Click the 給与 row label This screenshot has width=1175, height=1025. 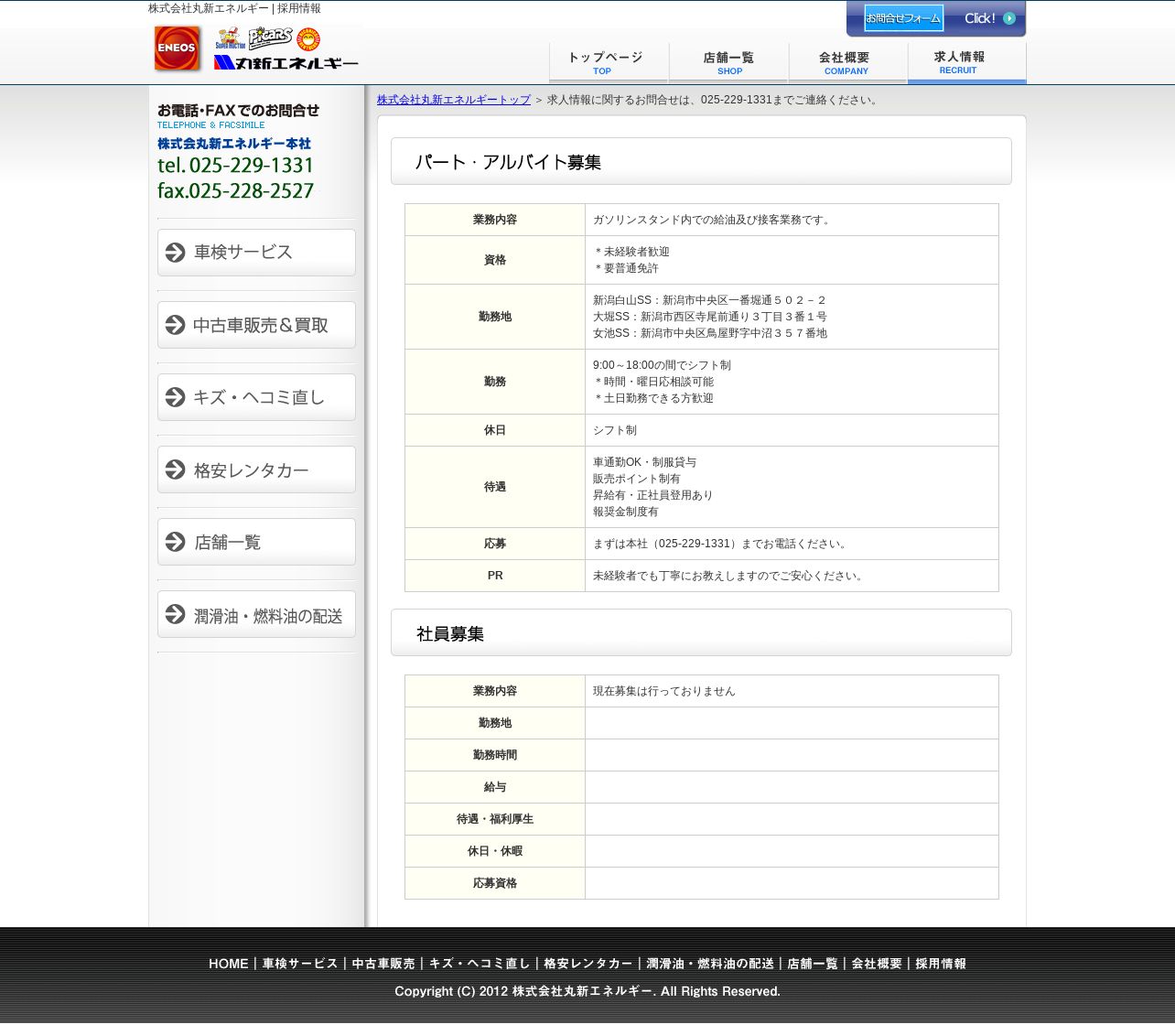495,787
